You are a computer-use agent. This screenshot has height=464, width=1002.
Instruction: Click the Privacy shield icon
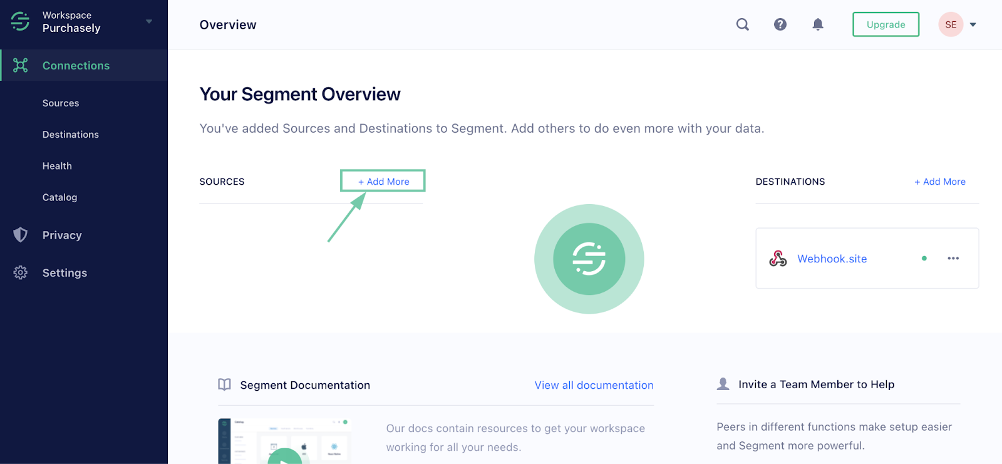pyautogui.click(x=21, y=235)
